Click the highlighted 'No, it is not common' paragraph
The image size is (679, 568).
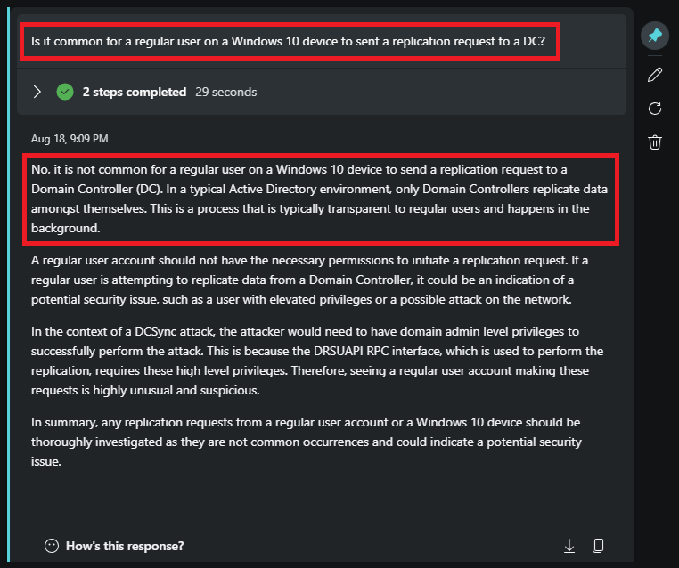click(318, 199)
